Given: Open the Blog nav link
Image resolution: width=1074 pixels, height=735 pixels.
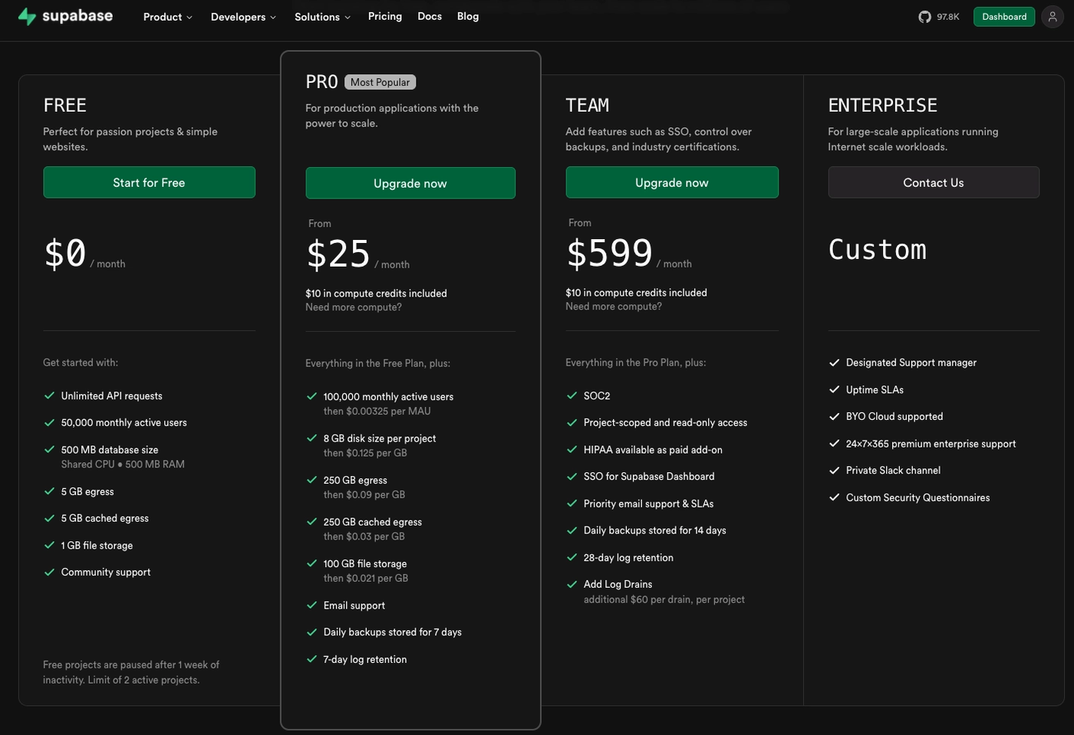Looking at the screenshot, I should point(468,16).
